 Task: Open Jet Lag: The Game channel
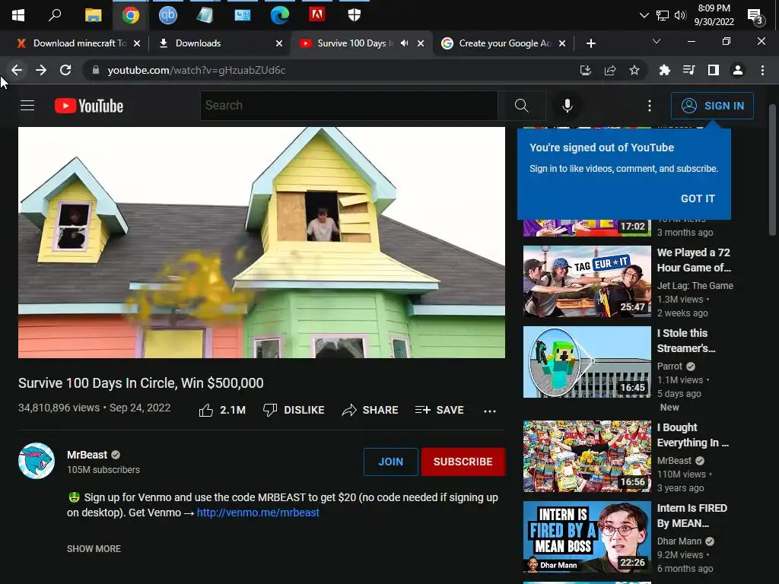[x=695, y=286]
